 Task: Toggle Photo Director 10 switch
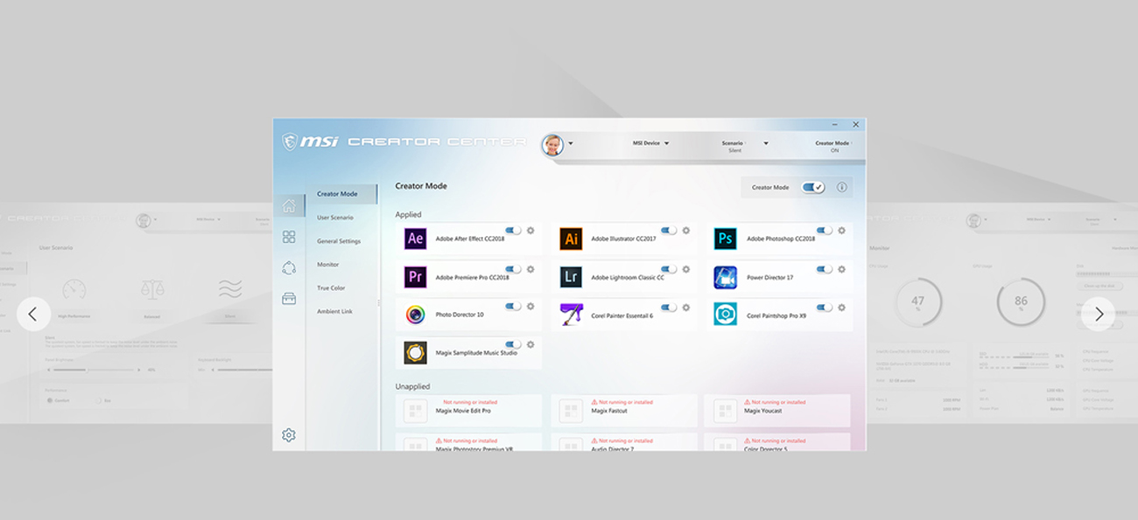pyautogui.click(x=513, y=307)
